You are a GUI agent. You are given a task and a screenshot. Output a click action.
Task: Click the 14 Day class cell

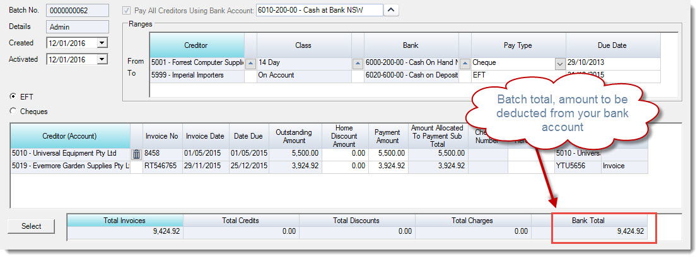(x=304, y=64)
